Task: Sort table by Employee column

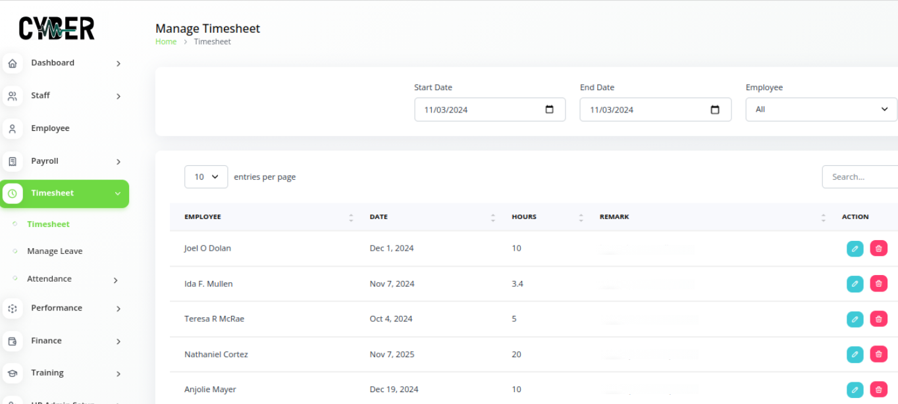Action: (x=350, y=217)
